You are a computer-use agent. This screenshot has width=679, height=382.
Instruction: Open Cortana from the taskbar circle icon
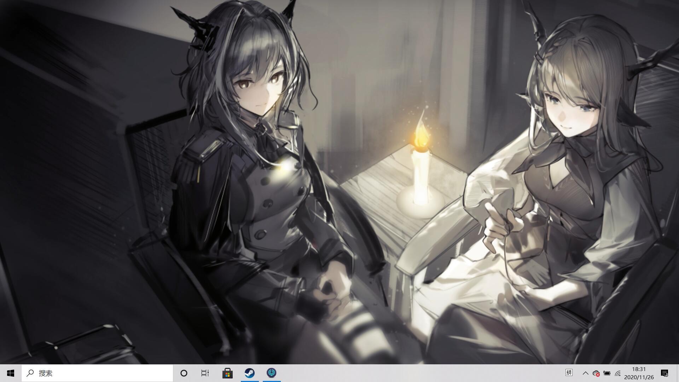[184, 373]
